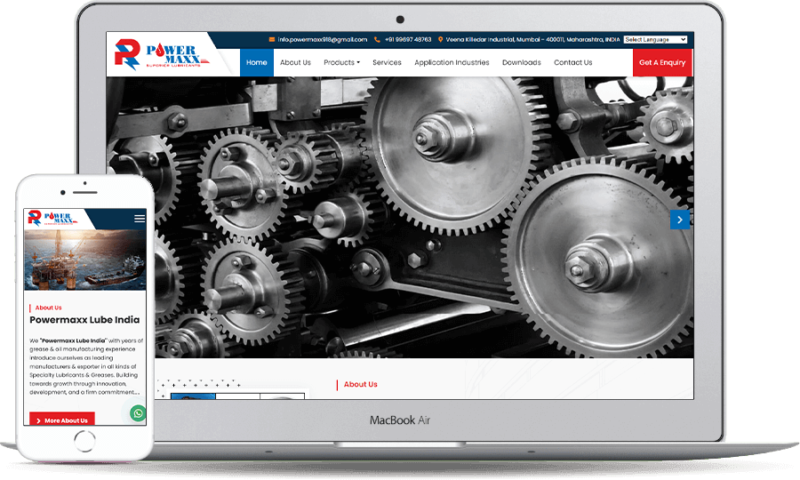Open Application Industries from the navbar
800x480 pixels.
452,62
